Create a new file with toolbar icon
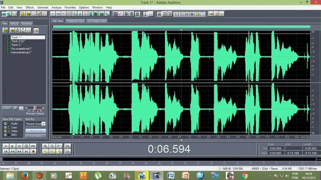The image size is (321, 180). 23,14
